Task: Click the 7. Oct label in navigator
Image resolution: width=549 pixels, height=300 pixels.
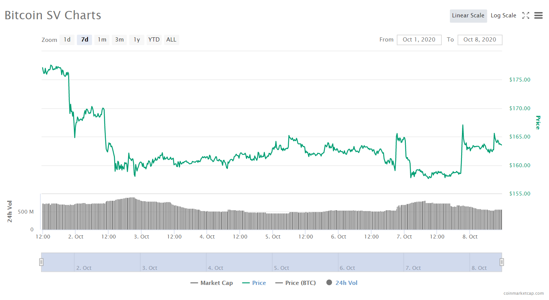Action: click(413, 268)
